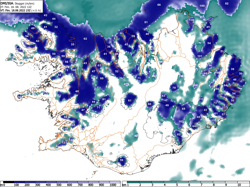Click the visibility value 357 on the map
Screen dimensions: 250x187
(x=7, y=21)
